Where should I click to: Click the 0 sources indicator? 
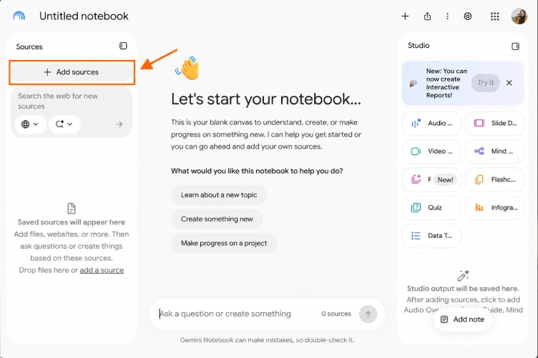336,314
